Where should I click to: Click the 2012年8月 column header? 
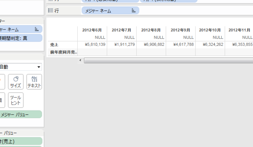coord(151,30)
